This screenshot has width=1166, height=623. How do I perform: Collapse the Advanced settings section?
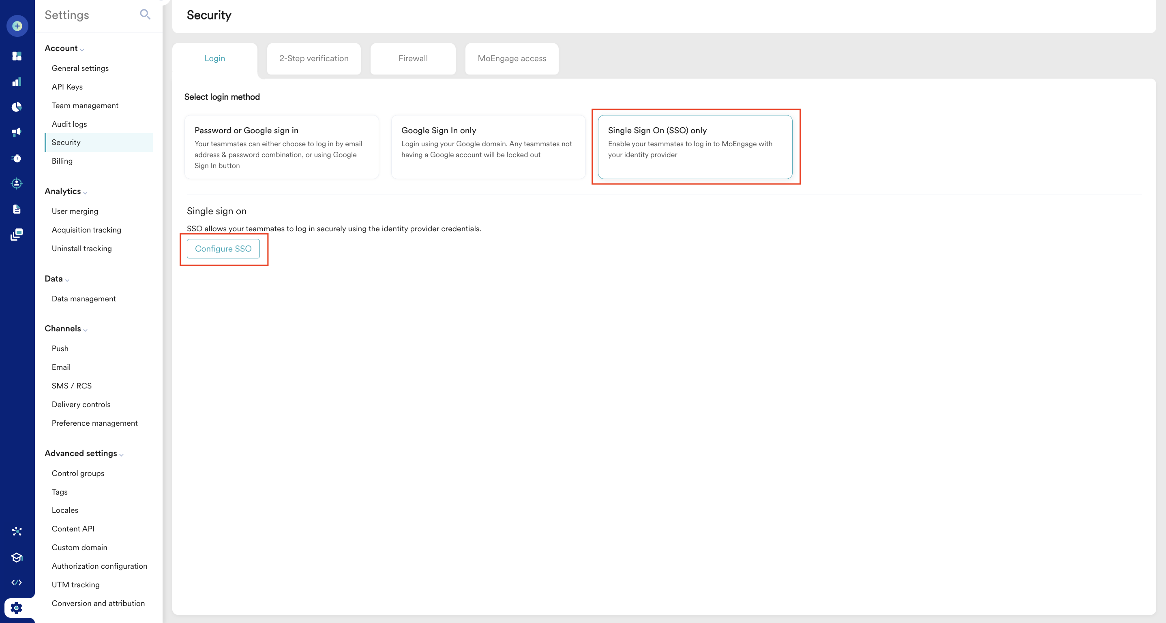(121, 454)
